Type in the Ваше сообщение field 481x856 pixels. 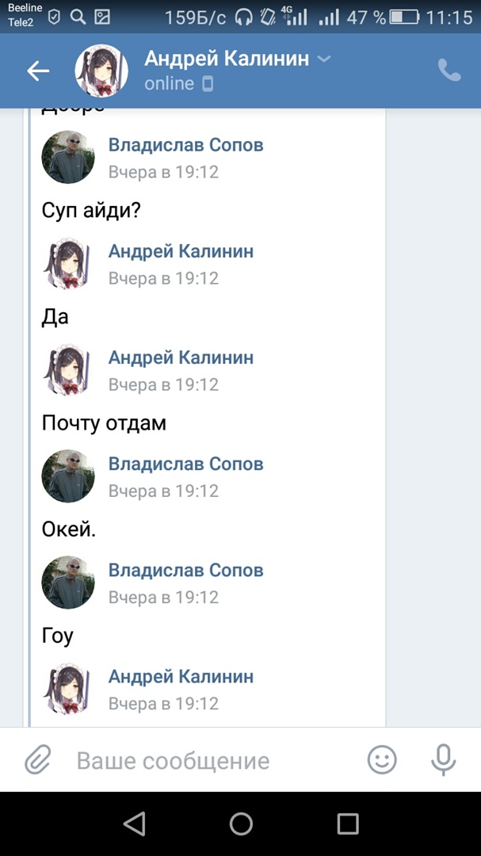point(206,761)
